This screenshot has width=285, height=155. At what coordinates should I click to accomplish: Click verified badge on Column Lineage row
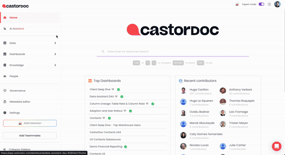coord(153,104)
